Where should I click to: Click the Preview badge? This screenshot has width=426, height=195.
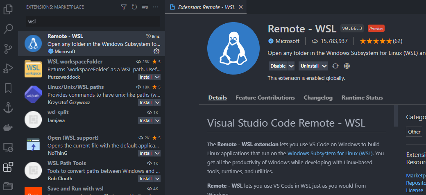click(376, 28)
